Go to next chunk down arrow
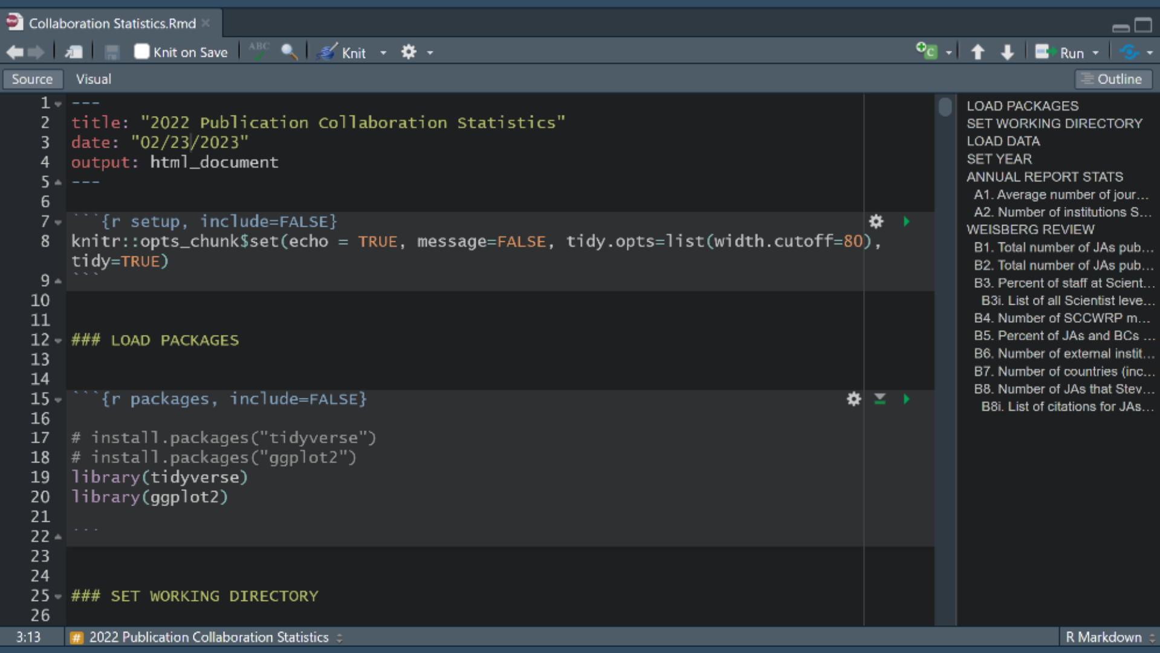 click(1007, 53)
